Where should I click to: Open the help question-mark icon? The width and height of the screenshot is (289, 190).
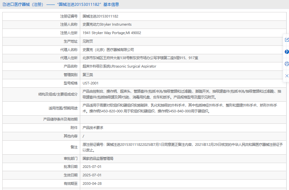pos(287,52)
